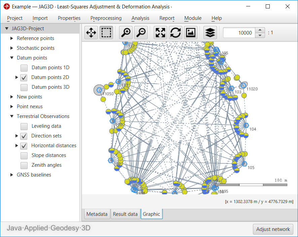This screenshot has height=237, width=298.
Task: Select the GNSS baselines tree item
Action: pyautogui.click(x=34, y=175)
